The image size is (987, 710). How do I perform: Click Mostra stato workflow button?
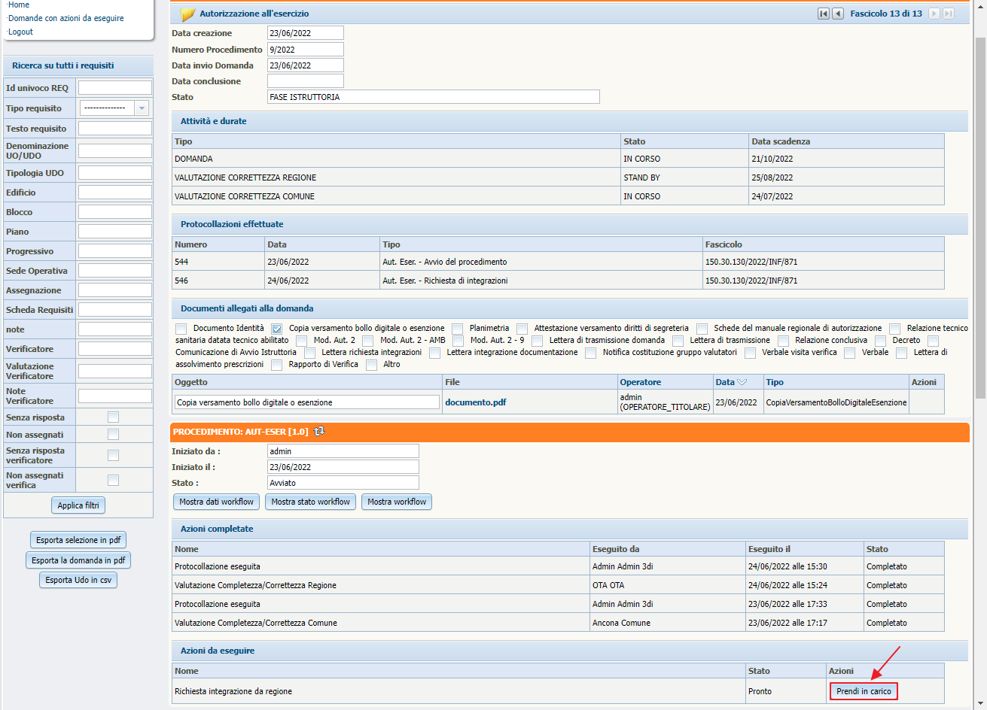310,502
